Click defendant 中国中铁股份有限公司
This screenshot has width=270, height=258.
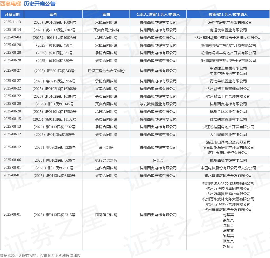tap(228, 73)
